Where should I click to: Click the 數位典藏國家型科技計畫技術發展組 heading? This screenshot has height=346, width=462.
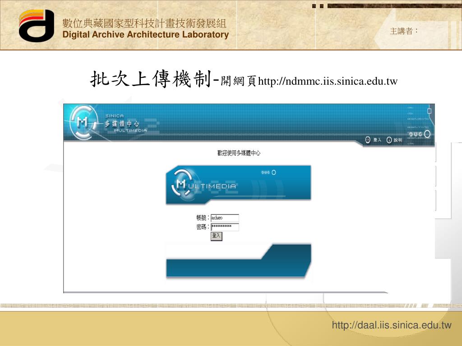coord(144,23)
